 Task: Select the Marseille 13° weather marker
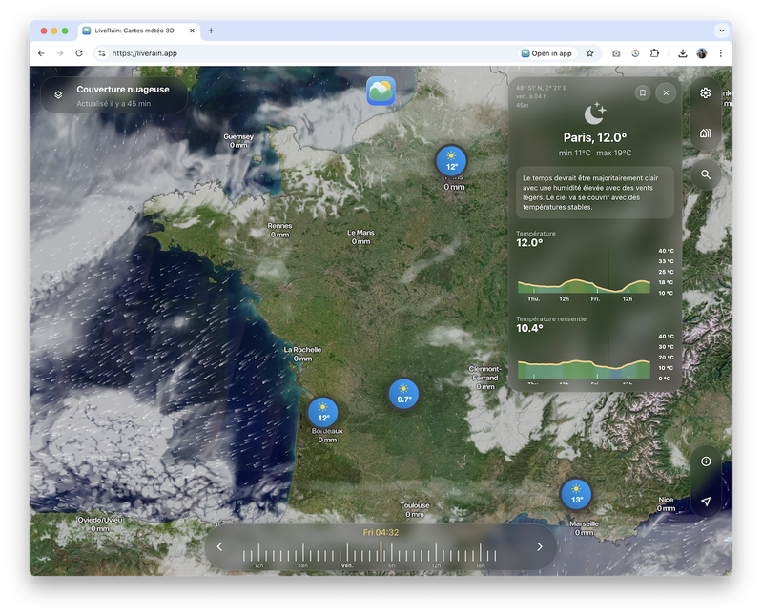point(576,494)
